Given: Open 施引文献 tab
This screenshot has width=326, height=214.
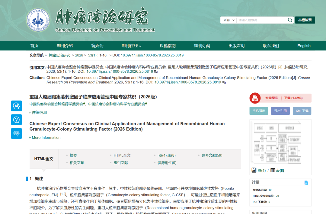Looking at the screenshot, I should [x=121, y=163].
